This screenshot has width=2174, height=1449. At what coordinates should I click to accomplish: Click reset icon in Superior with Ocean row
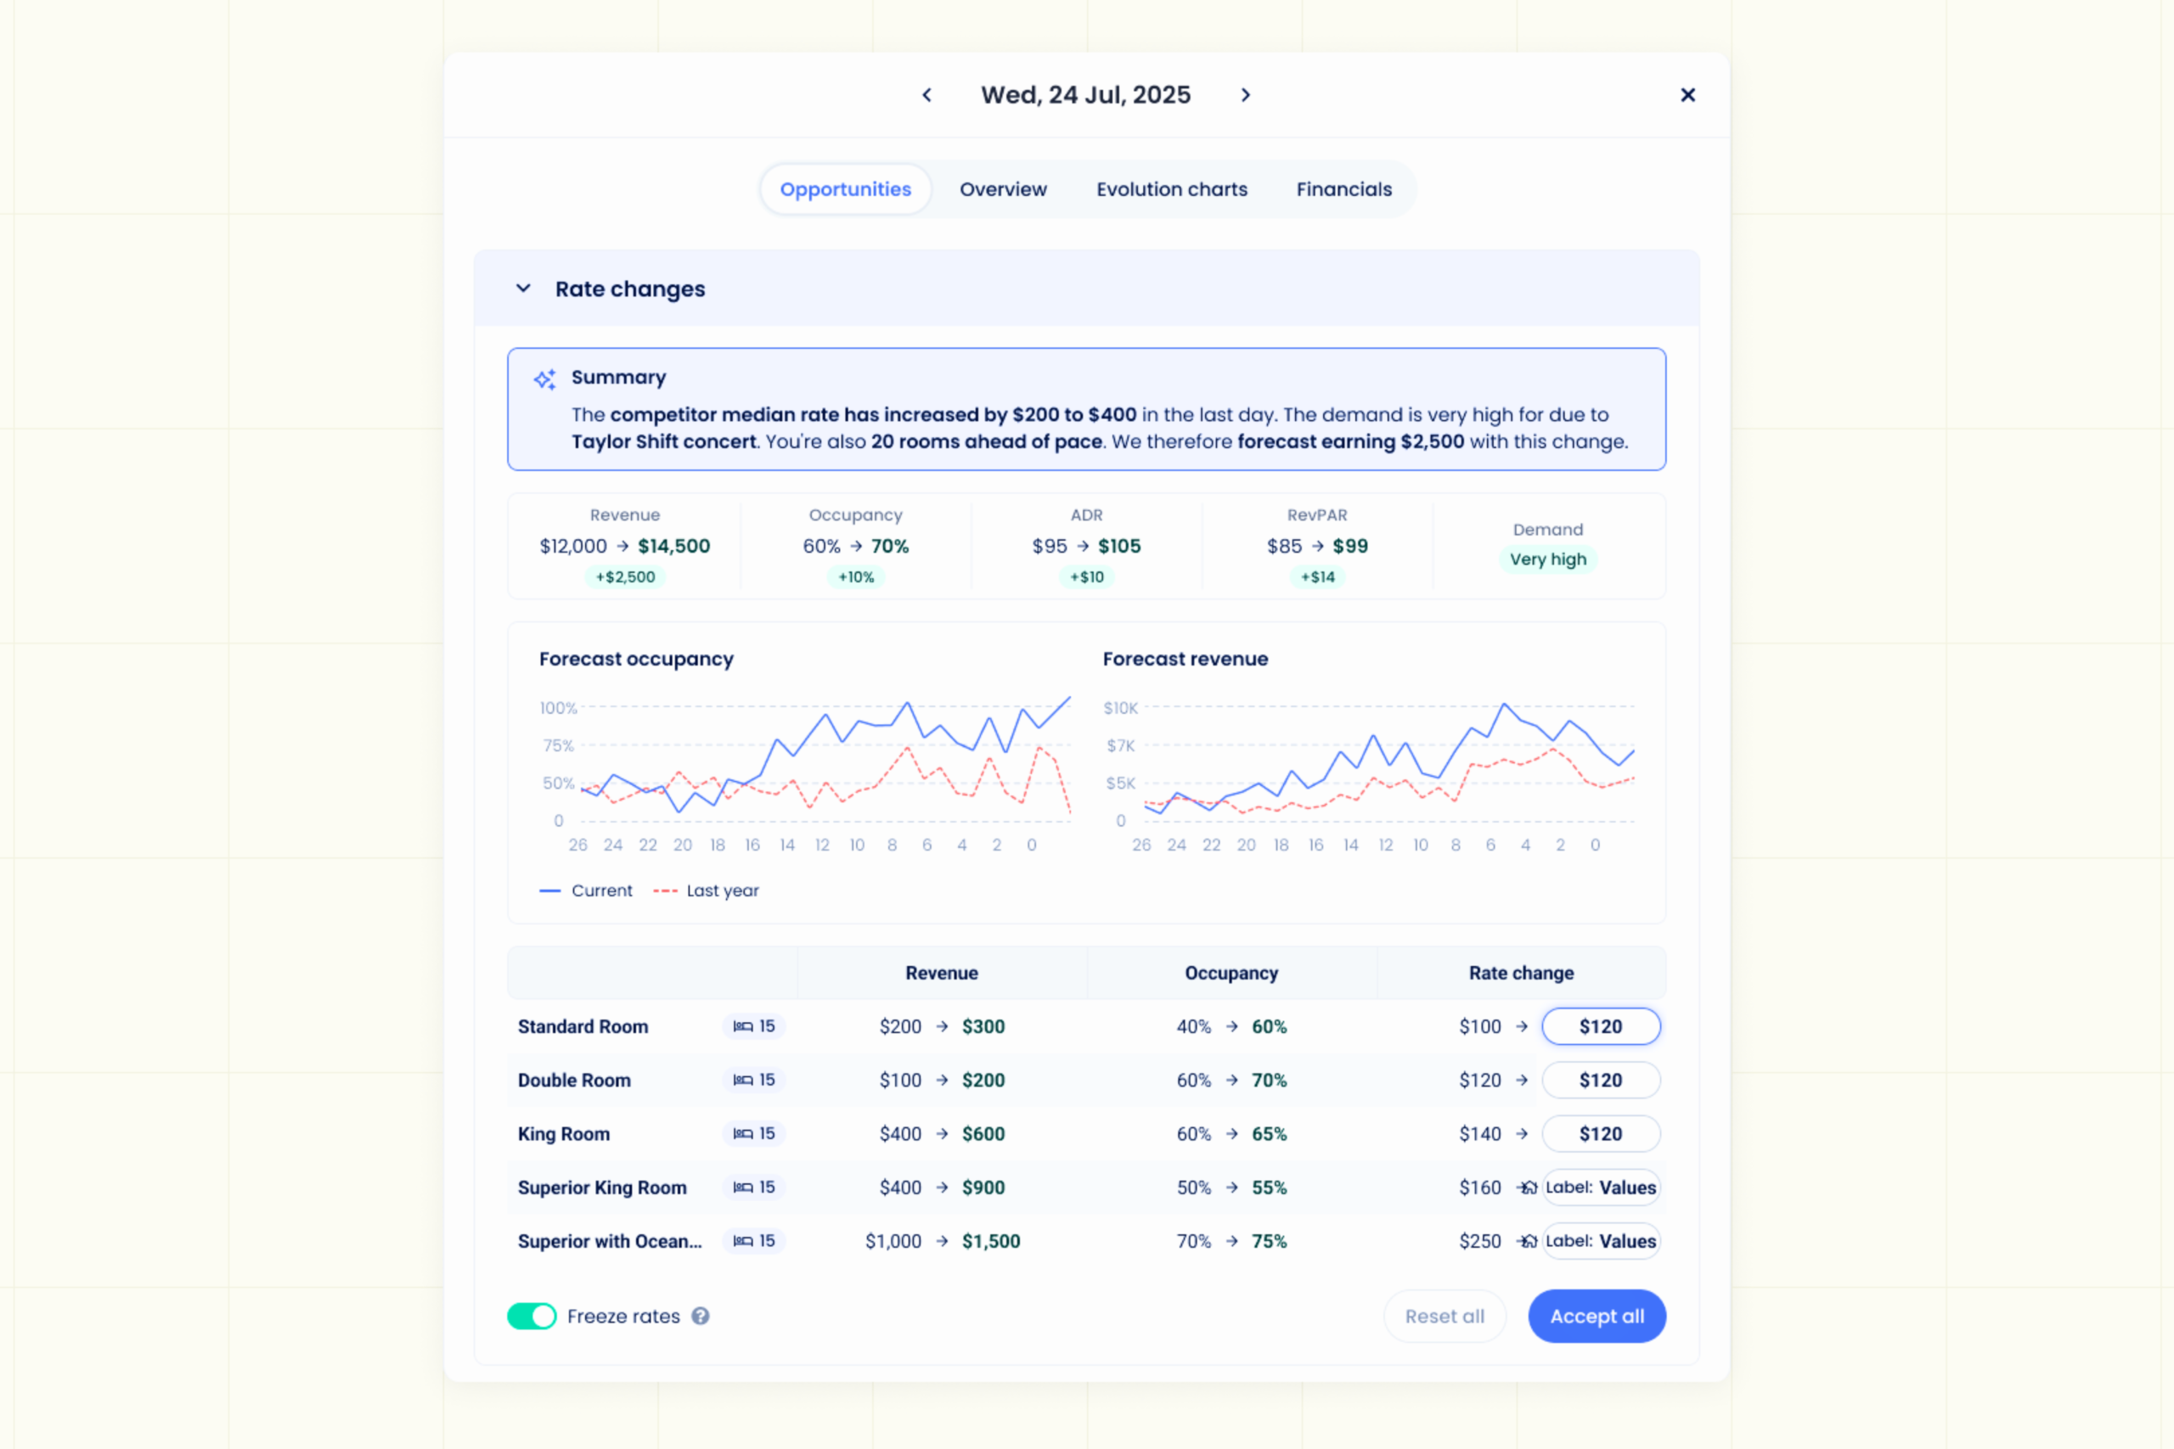click(x=1529, y=1241)
